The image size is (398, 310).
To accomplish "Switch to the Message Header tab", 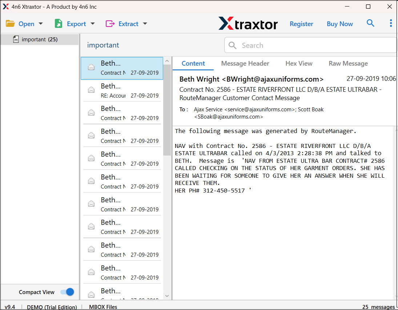I will pyautogui.click(x=245, y=63).
